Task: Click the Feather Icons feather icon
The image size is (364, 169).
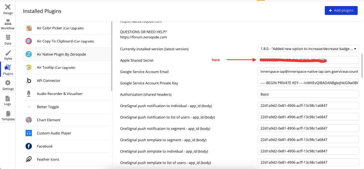Action: click(29, 159)
